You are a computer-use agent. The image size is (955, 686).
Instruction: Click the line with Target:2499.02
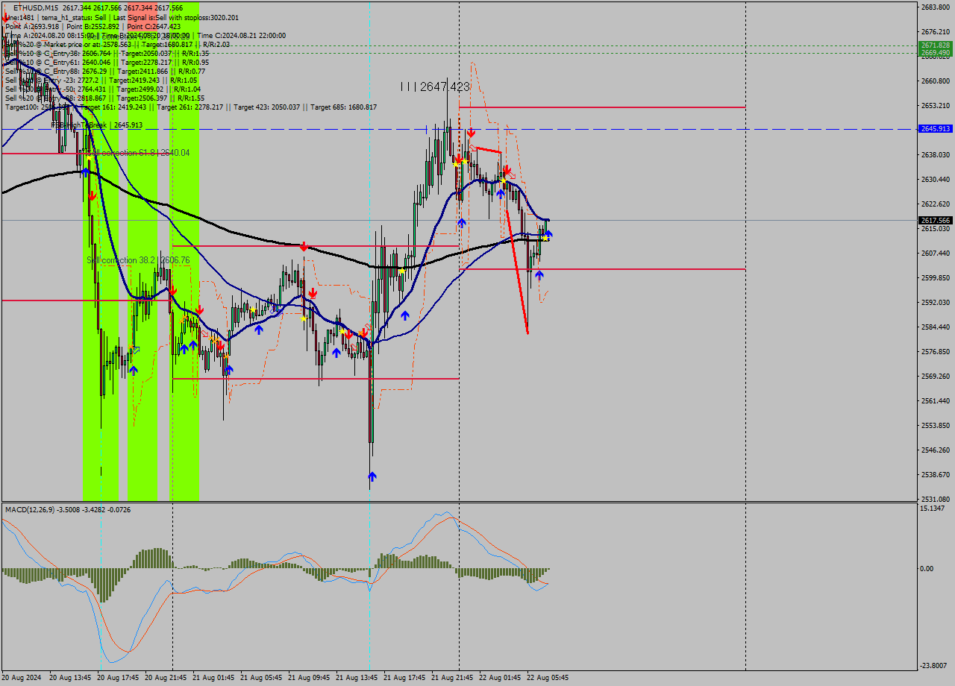pyautogui.click(x=103, y=89)
